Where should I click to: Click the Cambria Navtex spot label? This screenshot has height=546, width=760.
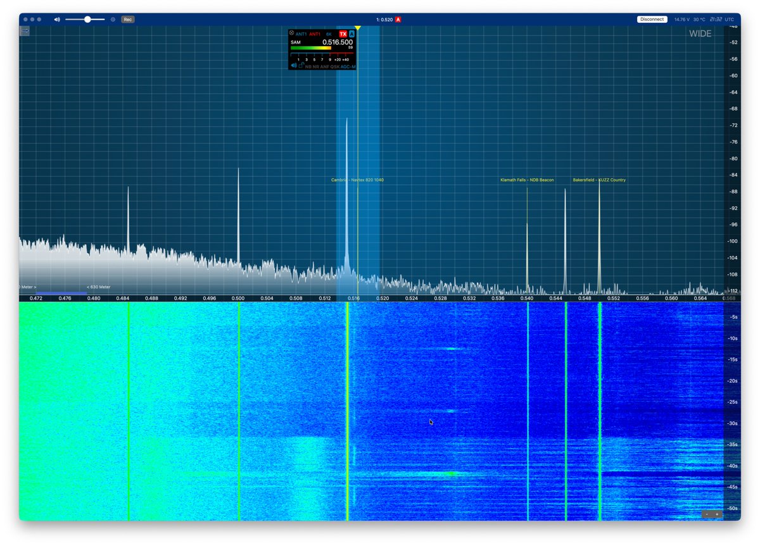(x=357, y=180)
